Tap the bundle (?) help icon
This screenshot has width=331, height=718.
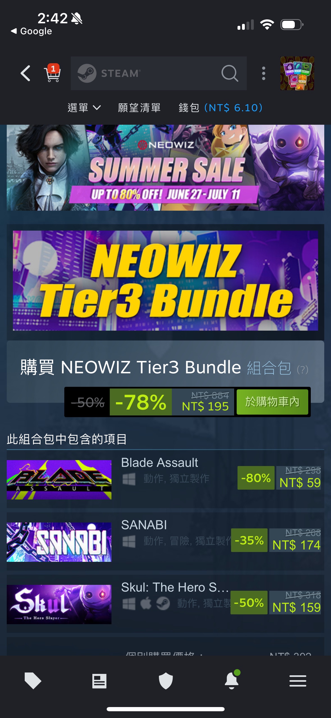point(303,369)
